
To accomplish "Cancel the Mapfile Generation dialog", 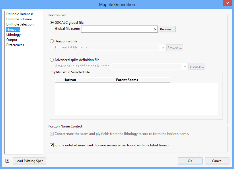I will coord(217,161).
